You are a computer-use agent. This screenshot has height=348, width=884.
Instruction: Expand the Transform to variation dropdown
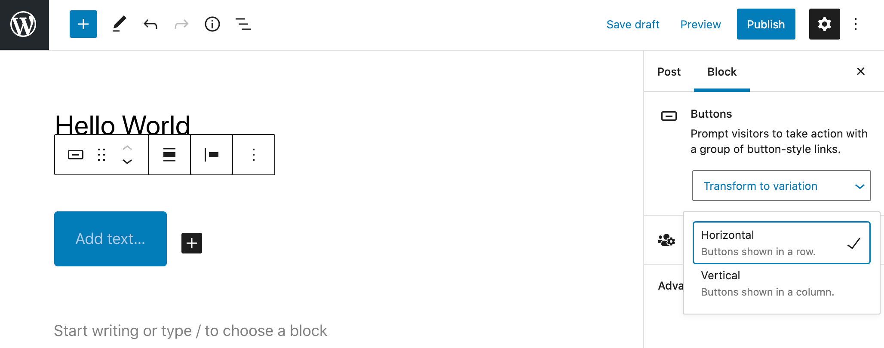781,186
